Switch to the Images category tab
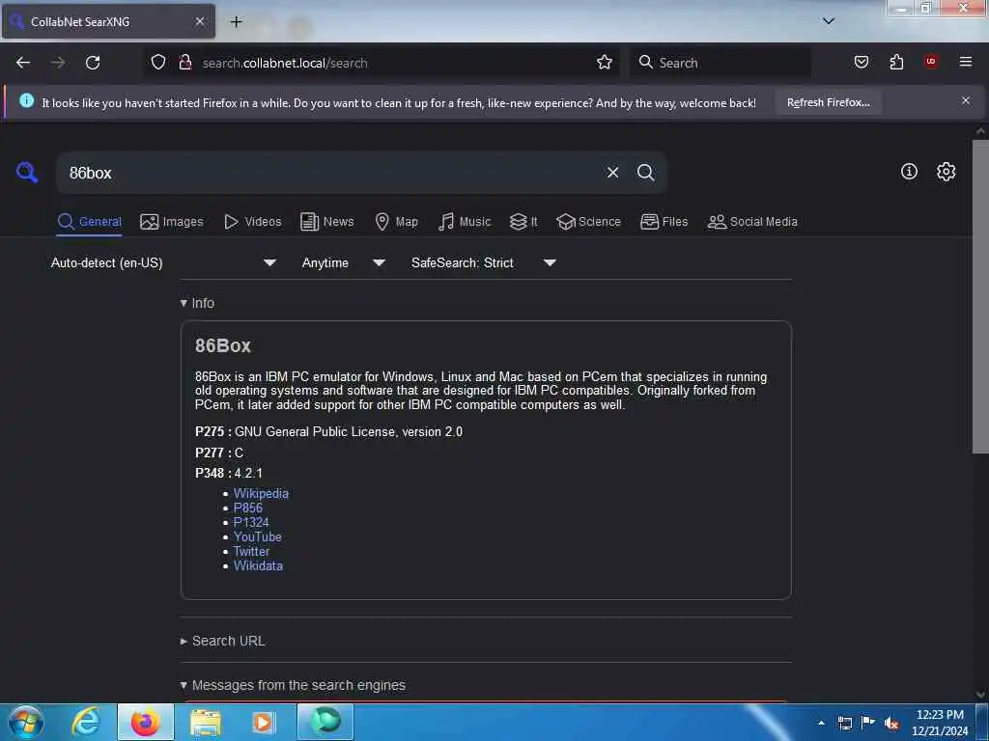The image size is (989, 741). click(172, 222)
